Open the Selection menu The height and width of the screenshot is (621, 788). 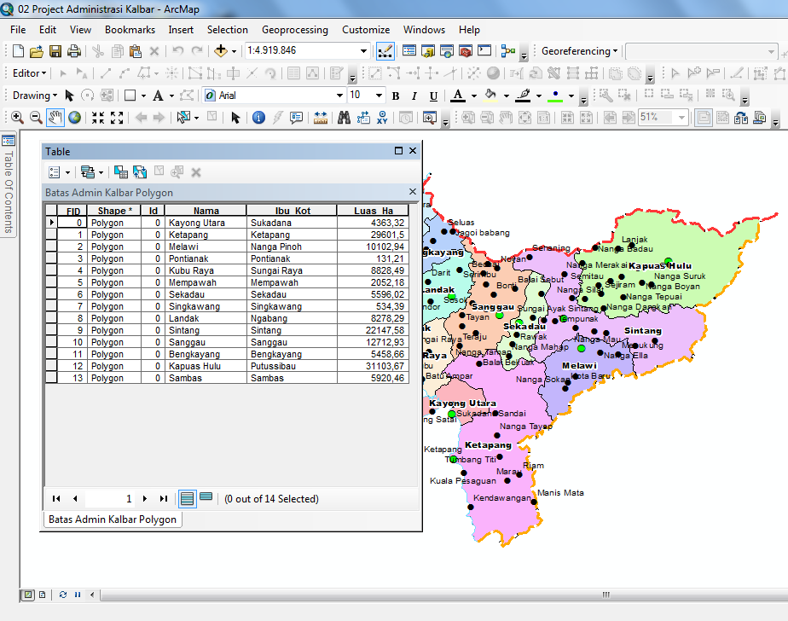(x=228, y=30)
